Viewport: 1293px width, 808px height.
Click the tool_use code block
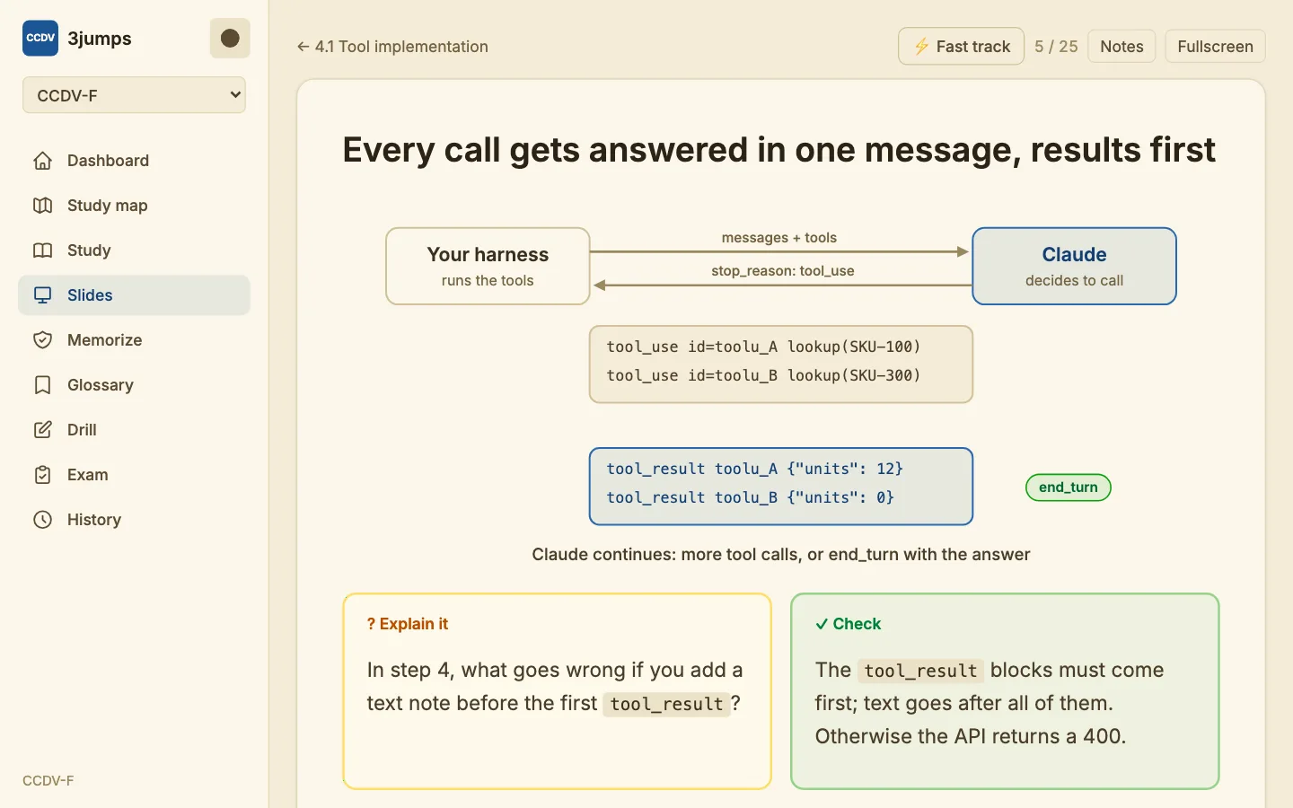pos(781,364)
